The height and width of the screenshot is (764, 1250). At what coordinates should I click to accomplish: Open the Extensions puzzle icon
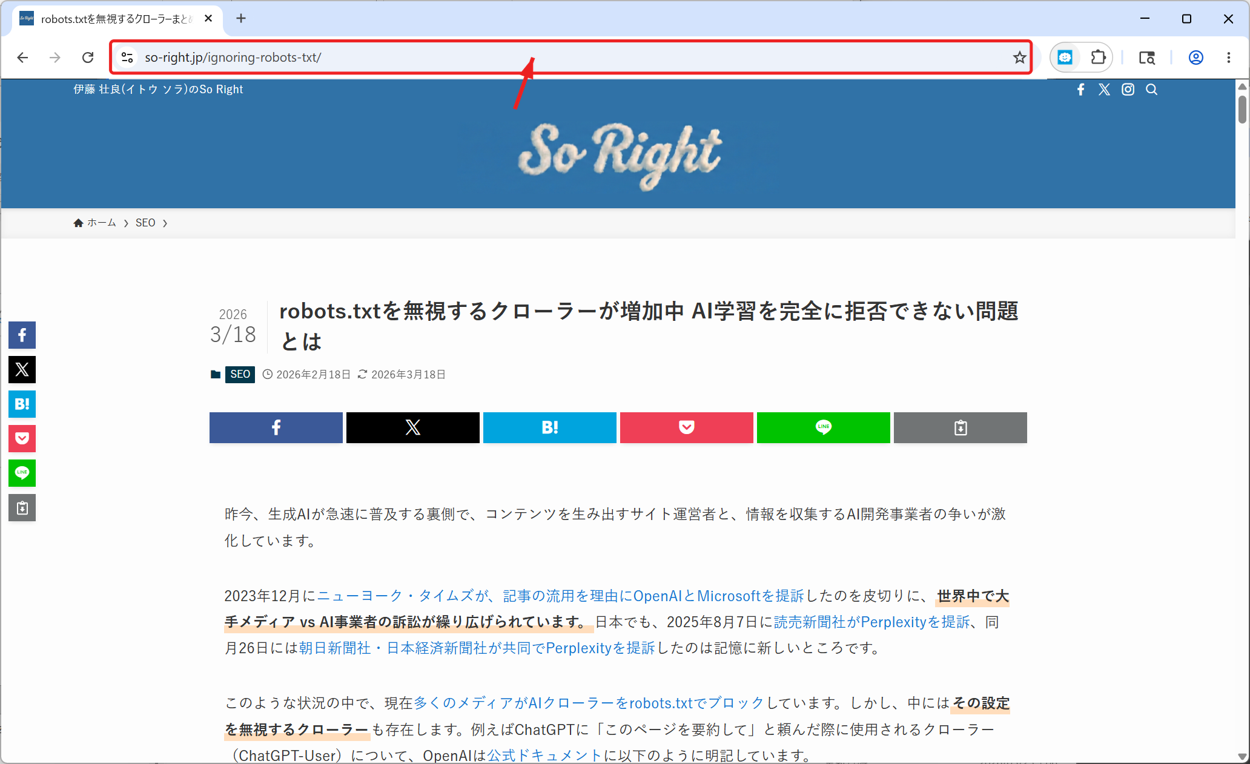[1098, 58]
